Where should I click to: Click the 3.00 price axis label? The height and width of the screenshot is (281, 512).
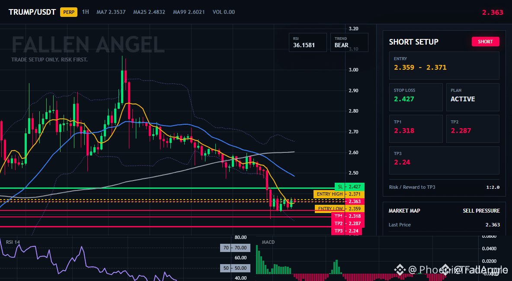[353, 70]
